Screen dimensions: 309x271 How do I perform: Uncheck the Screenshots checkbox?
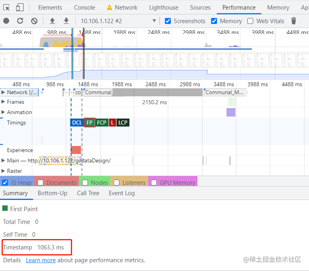pyautogui.click(x=168, y=21)
